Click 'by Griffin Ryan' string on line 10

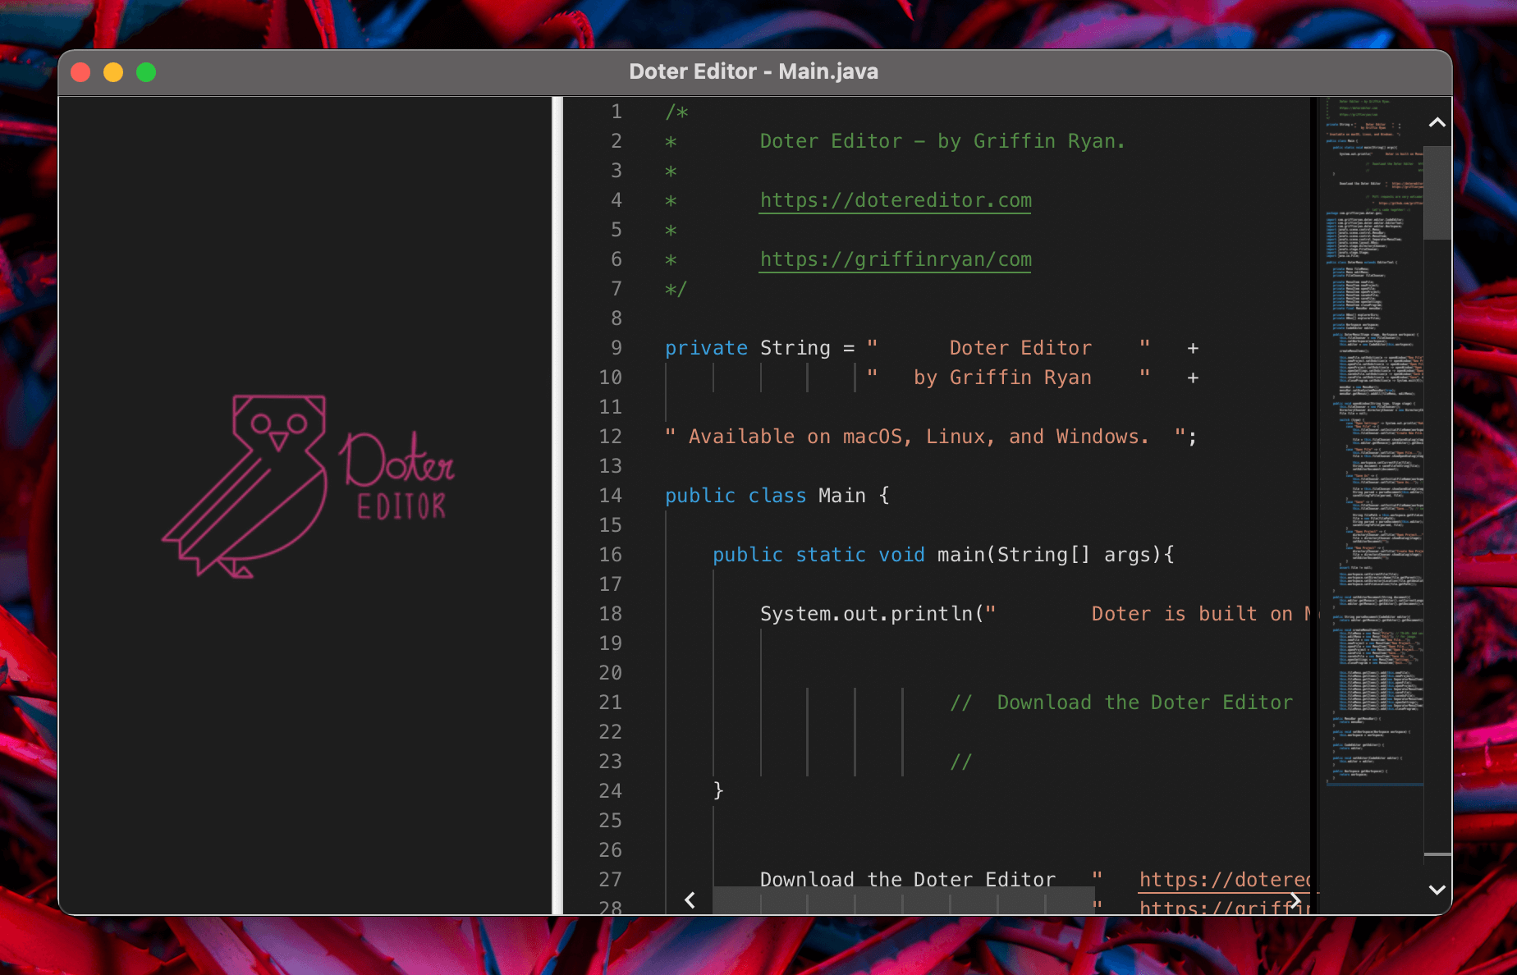pos(1002,378)
